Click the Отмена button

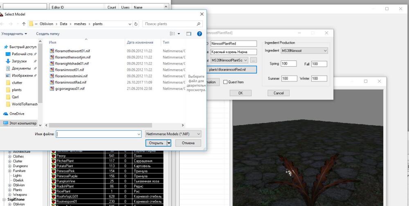tap(188, 143)
